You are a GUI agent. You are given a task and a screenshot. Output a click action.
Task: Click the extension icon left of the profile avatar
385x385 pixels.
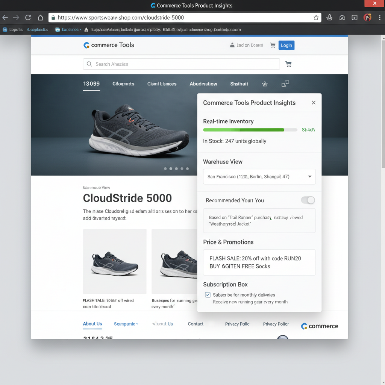(x=354, y=17)
